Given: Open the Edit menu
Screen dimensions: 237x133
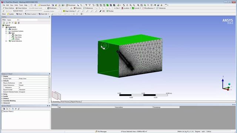Looking at the screenshot, I should click(x=7, y=5).
